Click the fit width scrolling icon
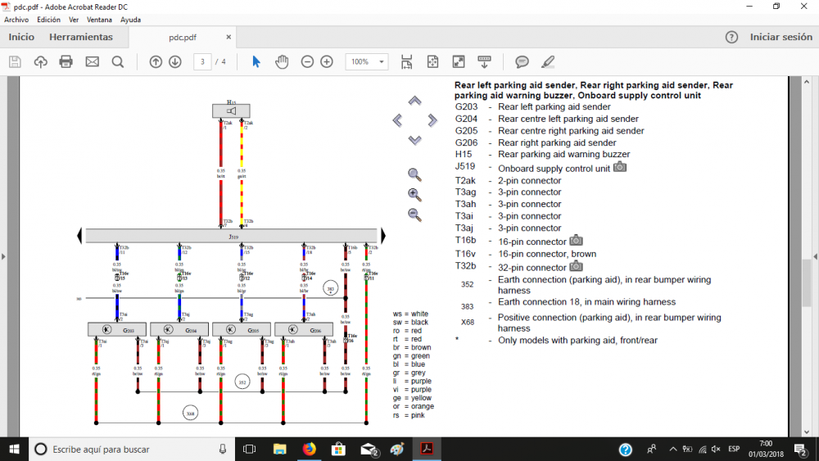819x461 pixels. coord(406,61)
